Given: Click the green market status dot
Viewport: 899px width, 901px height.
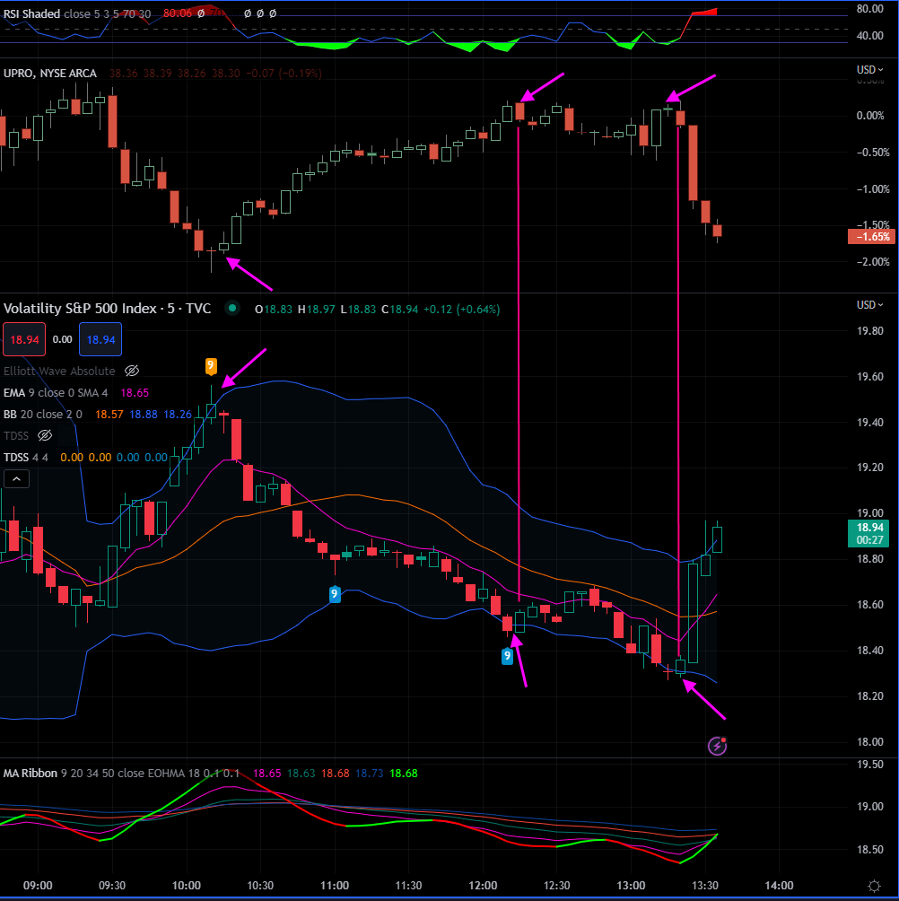Looking at the screenshot, I should pos(232,309).
